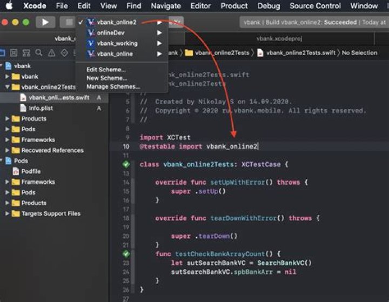This screenshot has height=302, width=389.
Task: Expand the Recovered References folder
Action: pyautogui.click(x=7, y=150)
